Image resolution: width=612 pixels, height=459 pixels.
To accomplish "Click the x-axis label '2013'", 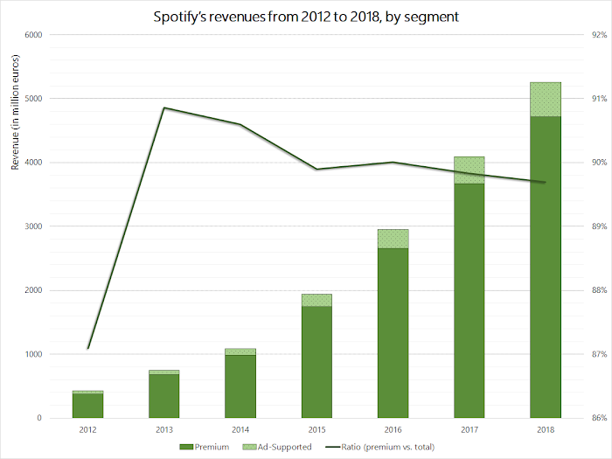I will click(x=164, y=430).
